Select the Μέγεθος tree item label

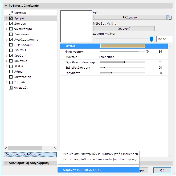[x=20, y=13]
